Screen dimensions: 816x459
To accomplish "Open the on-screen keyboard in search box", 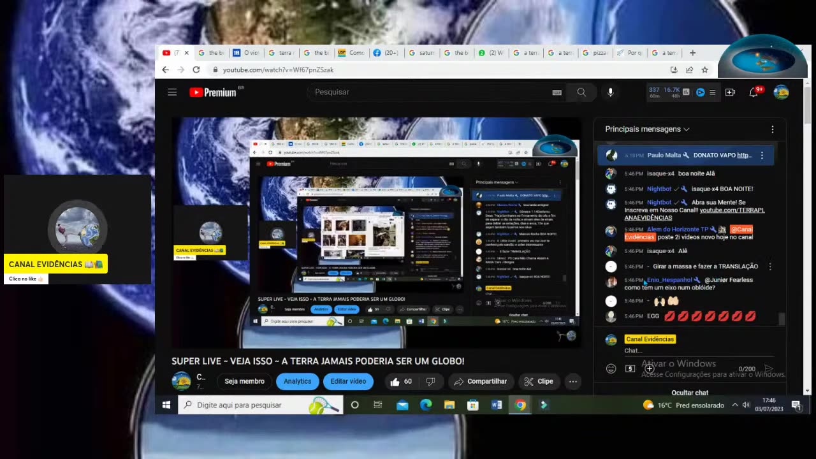I will click(557, 92).
